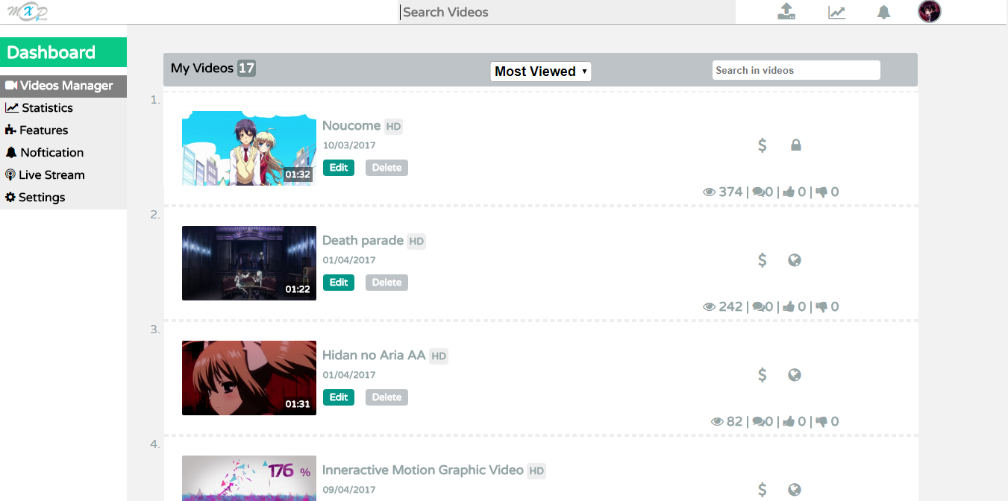The image size is (1008, 501).
Task: Click the dollar icon for Hidan no Aria AA
Action: click(762, 375)
